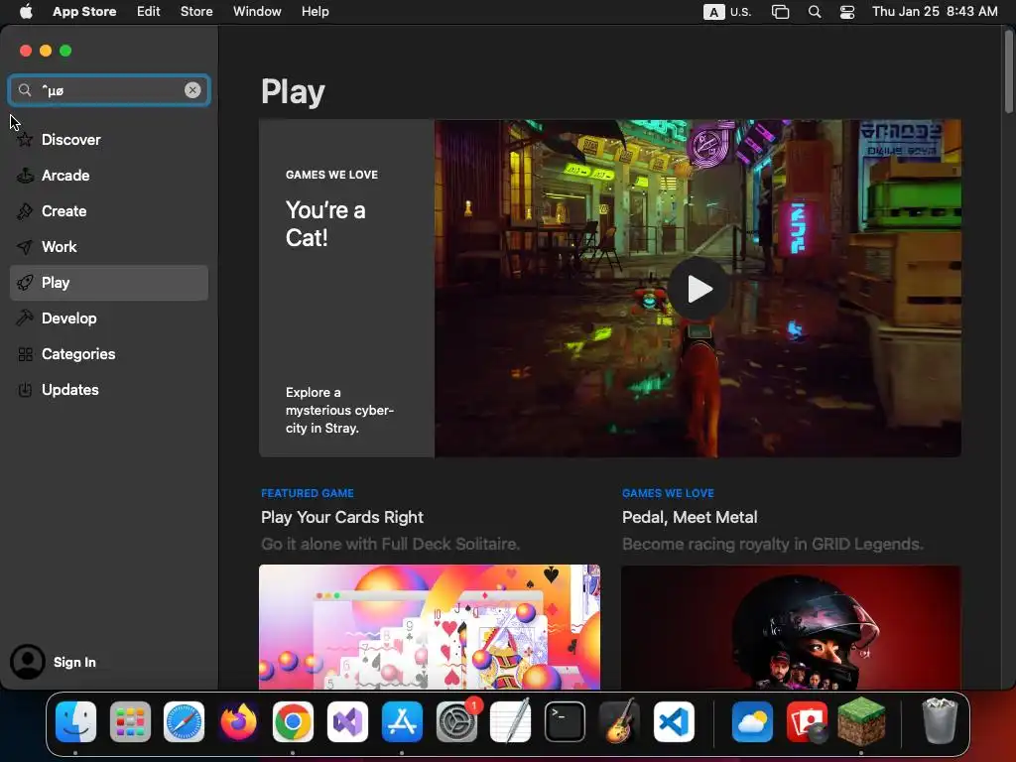Sign In to the App Store
1016x762 pixels.
tap(74, 662)
